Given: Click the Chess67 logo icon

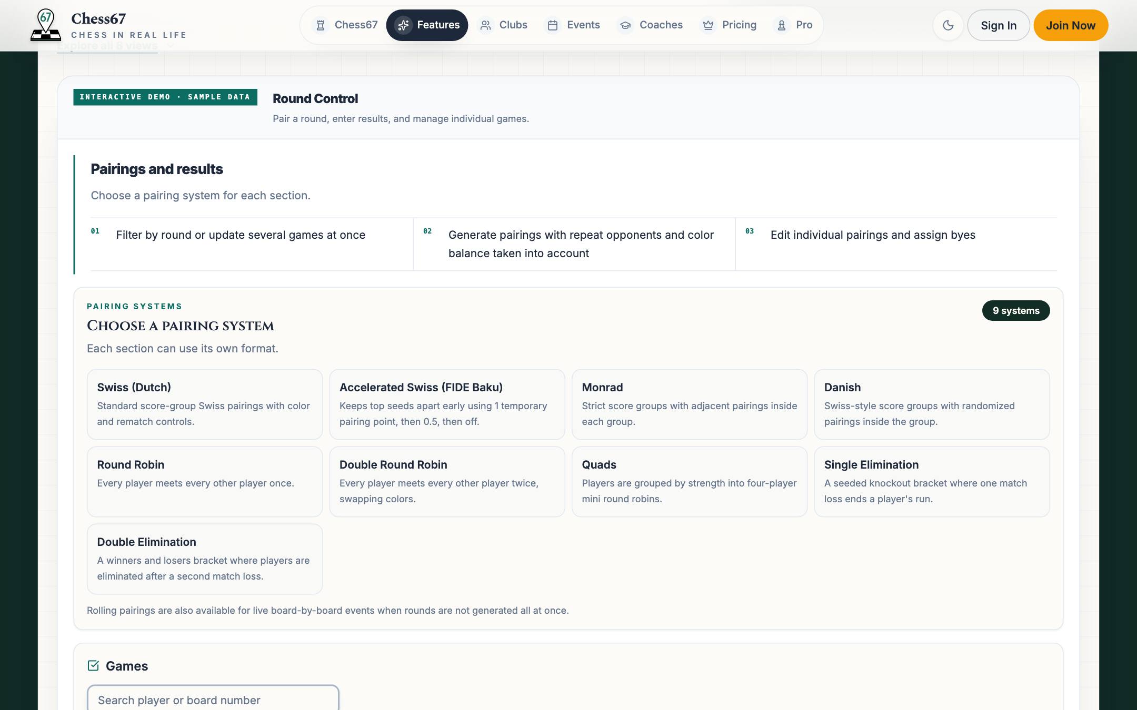Looking at the screenshot, I should click(46, 25).
